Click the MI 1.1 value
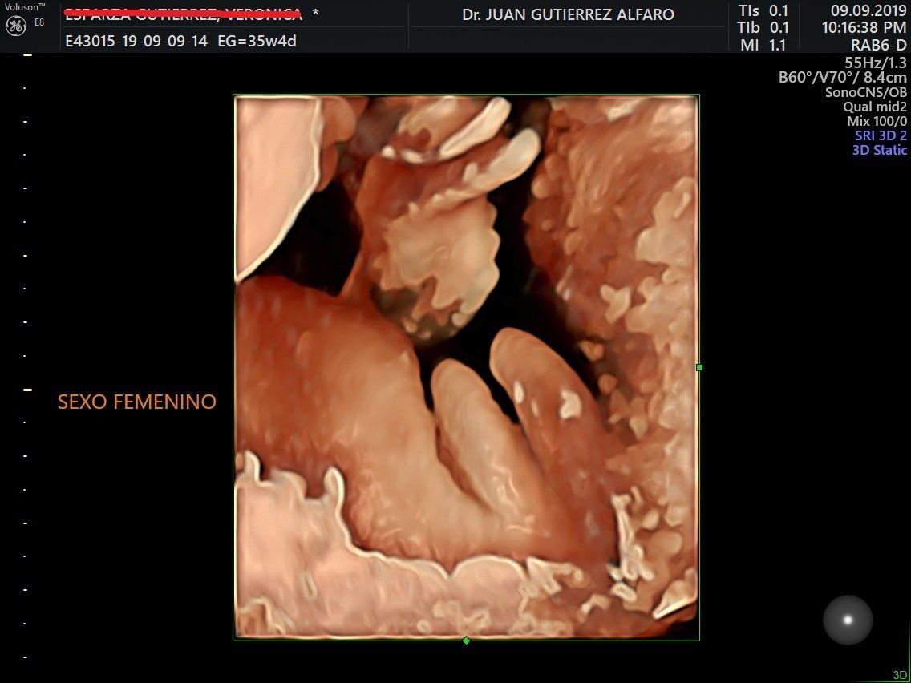This screenshot has width=911, height=683. pyautogui.click(x=763, y=45)
